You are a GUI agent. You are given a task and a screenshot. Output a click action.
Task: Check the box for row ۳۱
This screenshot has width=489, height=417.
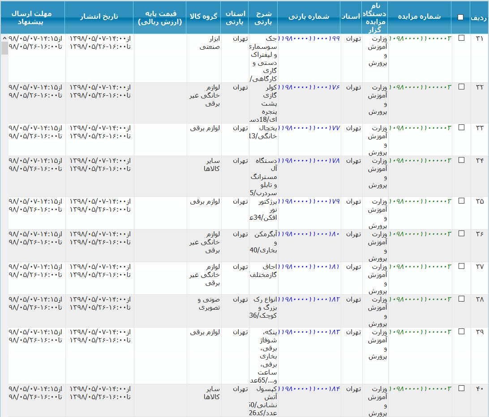point(461,38)
